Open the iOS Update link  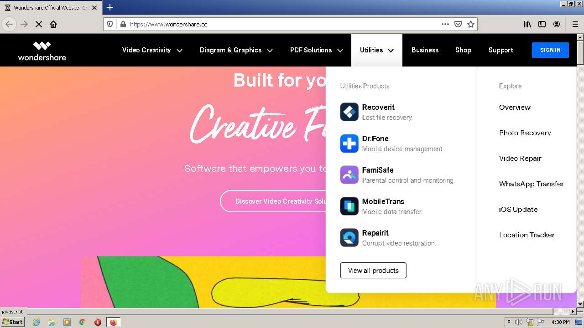click(518, 210)
